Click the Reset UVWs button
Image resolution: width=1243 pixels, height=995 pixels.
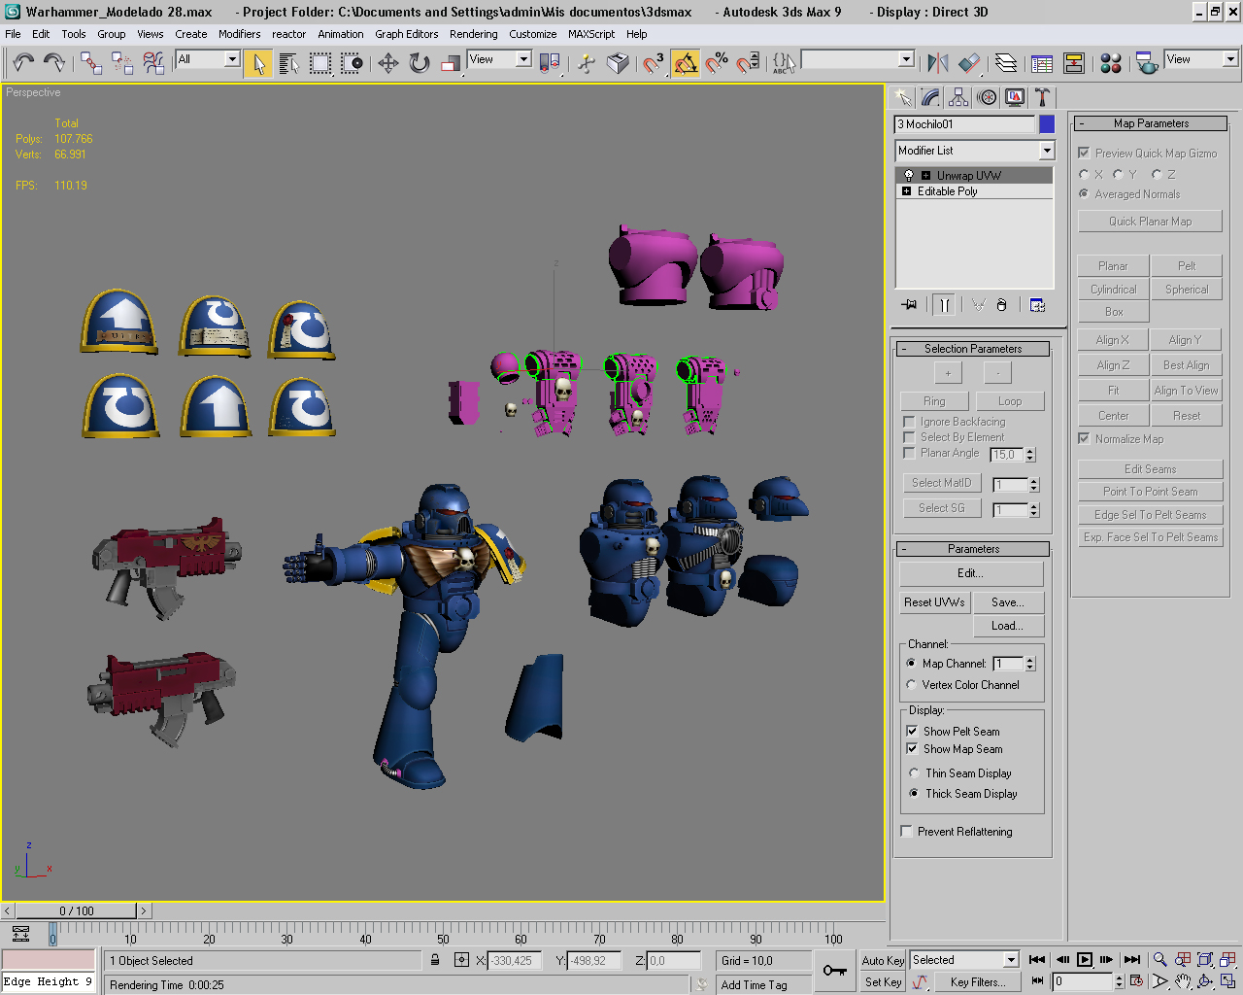coord(934,602)
